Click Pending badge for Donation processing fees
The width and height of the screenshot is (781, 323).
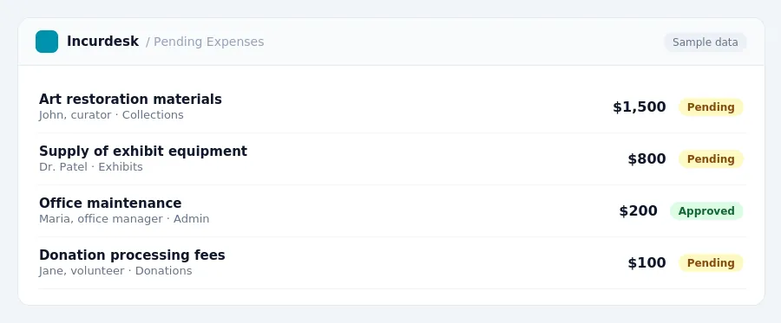(711, 263)
